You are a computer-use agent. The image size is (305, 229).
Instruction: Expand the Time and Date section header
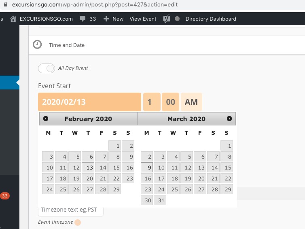(x=67, y=45)
